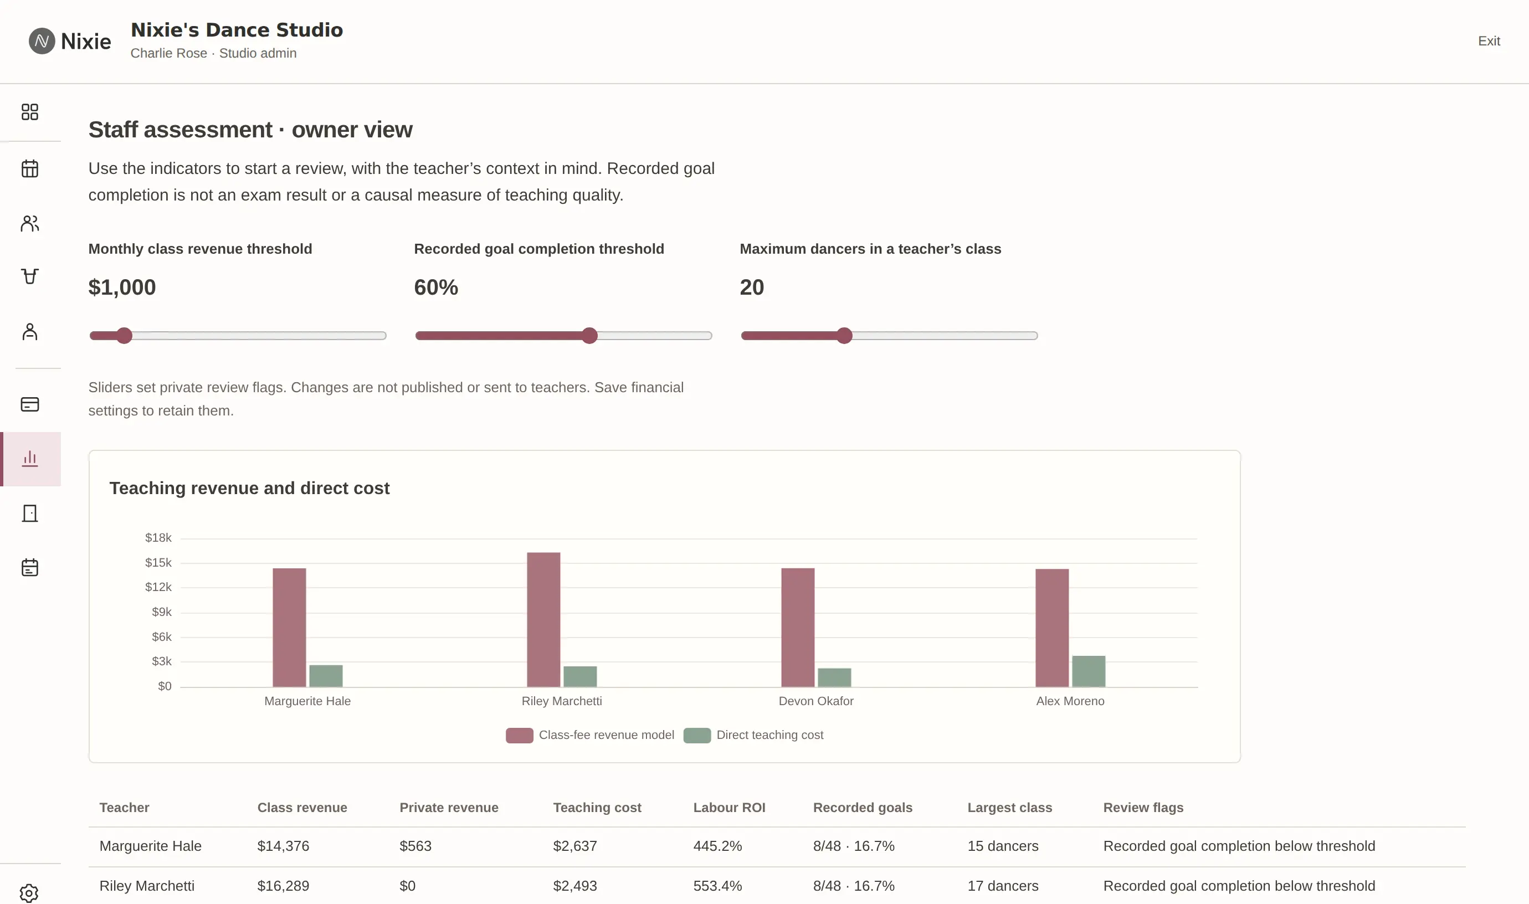Click the $16,289 class revenue cell
Viewport: 1529px width, 904px height.
(x=283, y=886)
